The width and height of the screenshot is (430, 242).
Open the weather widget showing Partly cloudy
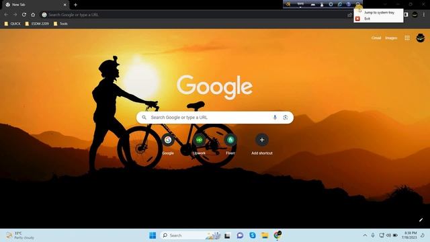[x=21, y=235]
